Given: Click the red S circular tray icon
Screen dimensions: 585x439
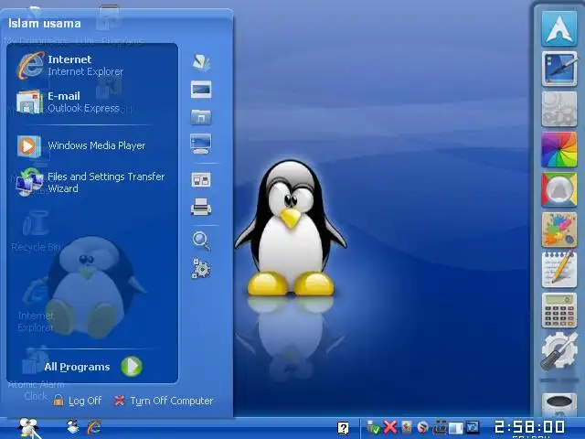Looking at the screenshot, I should [422, 427].
